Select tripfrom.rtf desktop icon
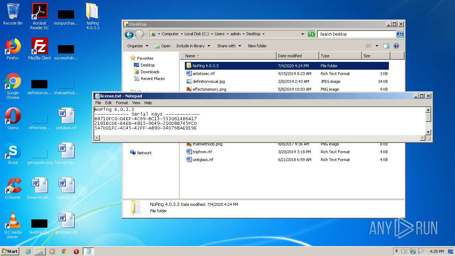This screenshot has height=256, width=455. (x=66, y=188)
